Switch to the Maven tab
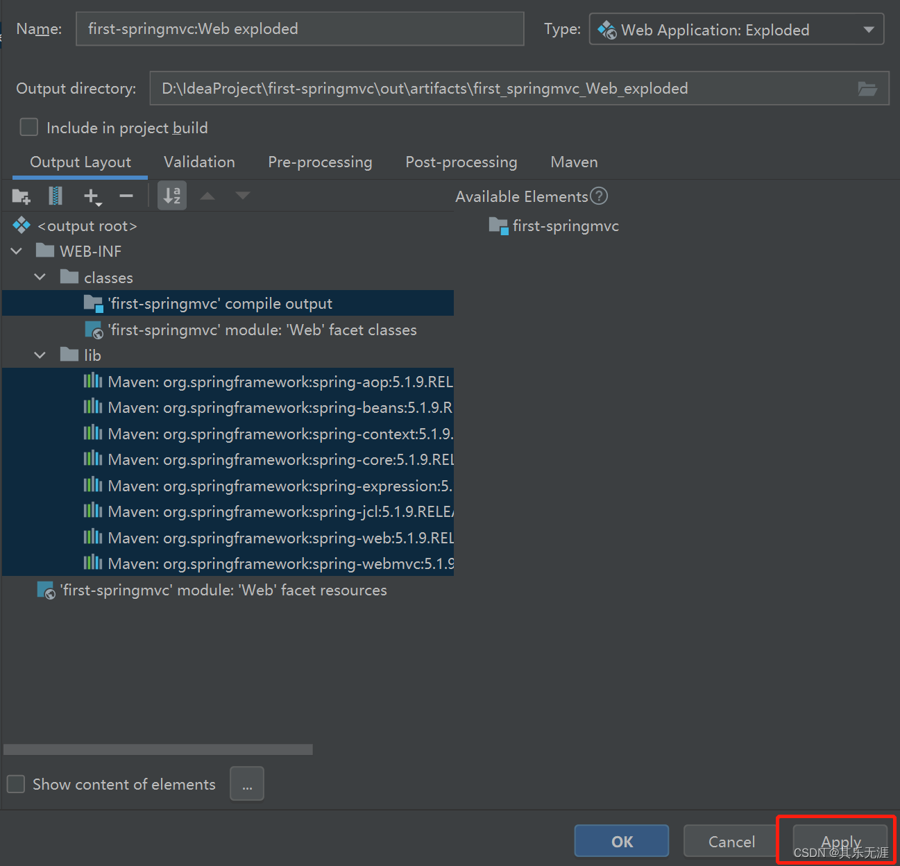 [x=574, y=162]
